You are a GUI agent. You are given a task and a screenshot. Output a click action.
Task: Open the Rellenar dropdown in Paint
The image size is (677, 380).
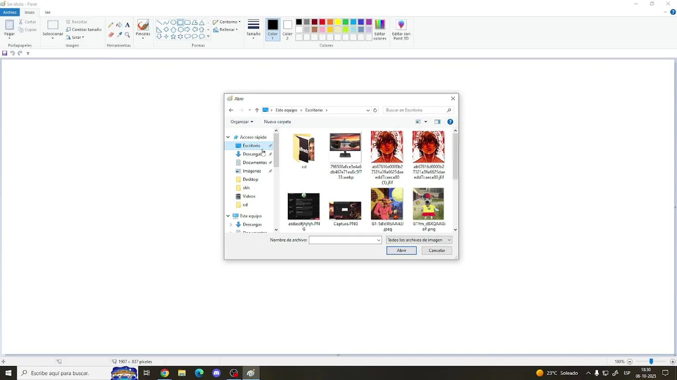pyautogui.click(x=226, y=30)
